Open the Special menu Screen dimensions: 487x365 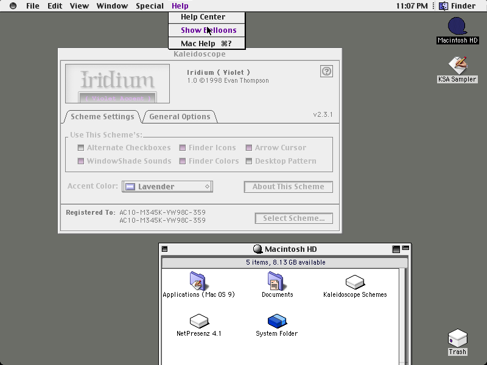click(x=150, y=5)
